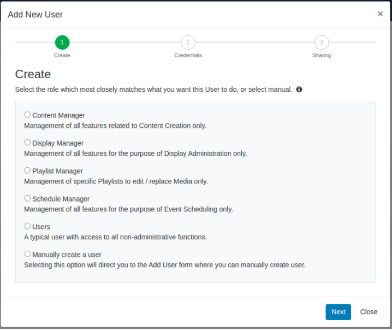Select the Content Manager radio button

pyautogui.click(x=27, y=115)
